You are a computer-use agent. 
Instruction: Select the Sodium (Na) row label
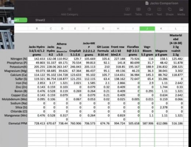[x=19, y=103]
